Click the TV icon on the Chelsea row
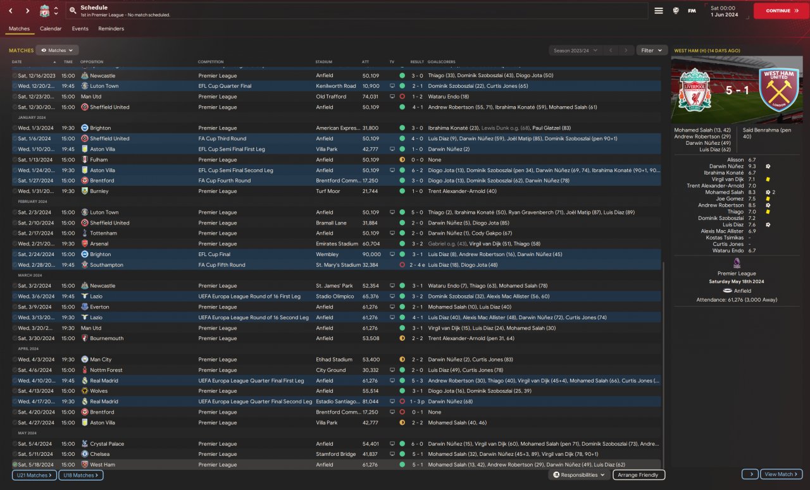The image size is (810, 490). 392,454
